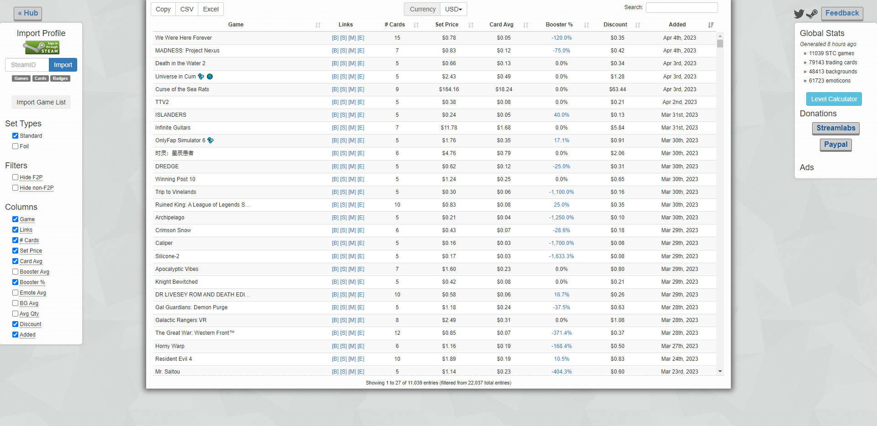Click the Cards tag under Import Profile

41,78
